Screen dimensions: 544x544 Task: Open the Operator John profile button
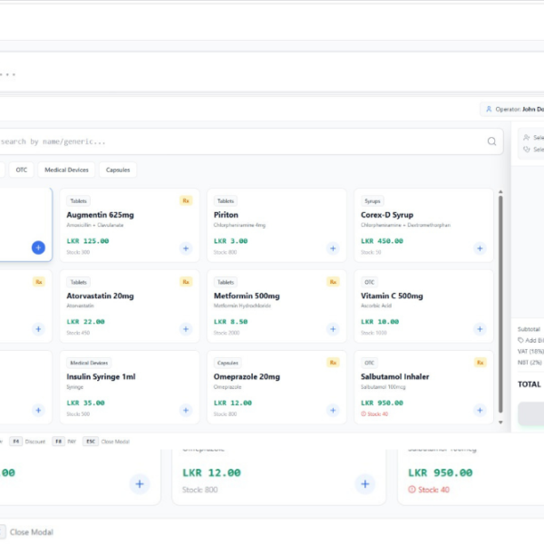pyautogui.click(x=513, y=109)
